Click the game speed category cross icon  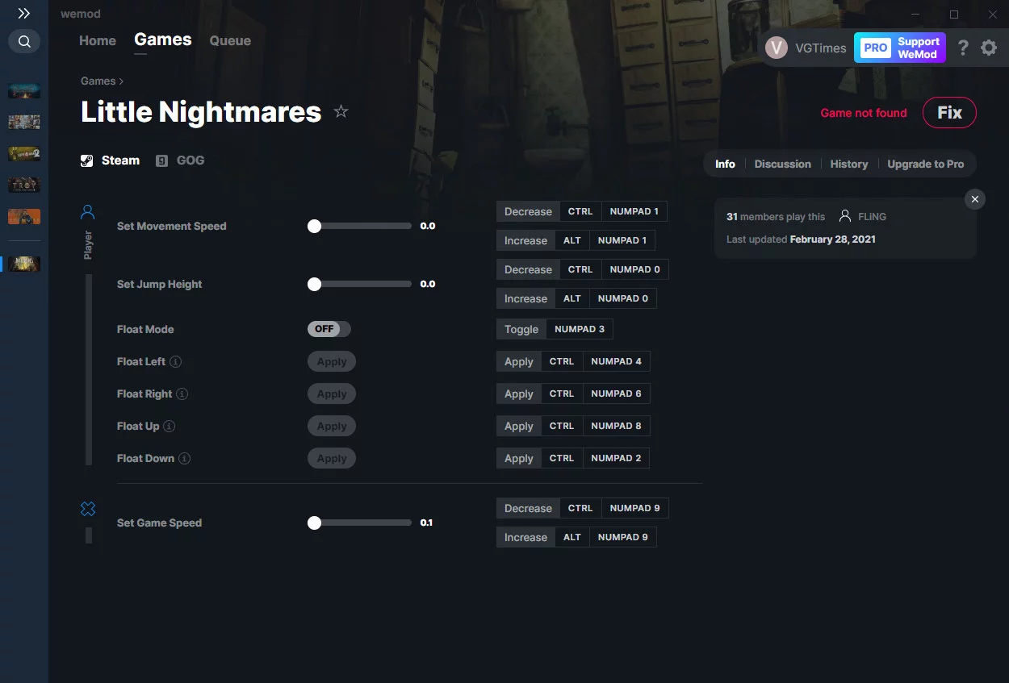tap(88, 509)
